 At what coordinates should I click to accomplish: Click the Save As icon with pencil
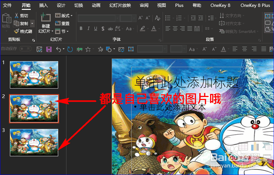pos(39,49)
